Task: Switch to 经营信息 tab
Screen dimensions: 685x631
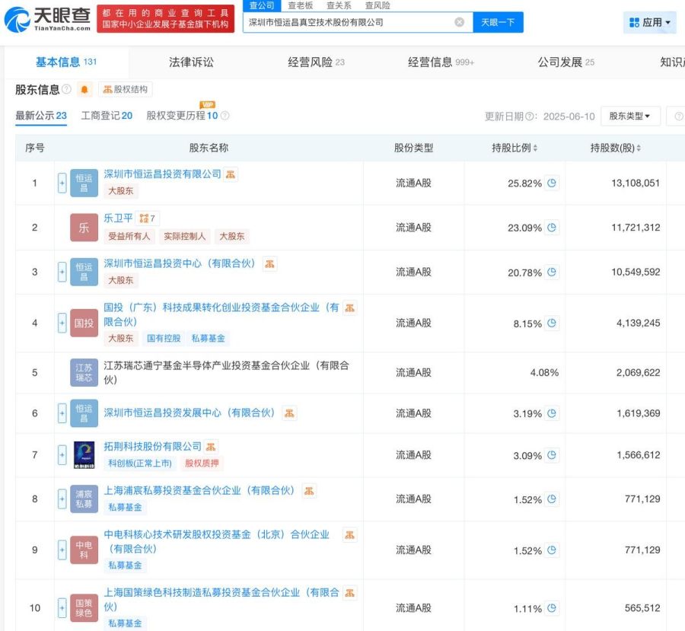Action: click(x=441, y=62)
